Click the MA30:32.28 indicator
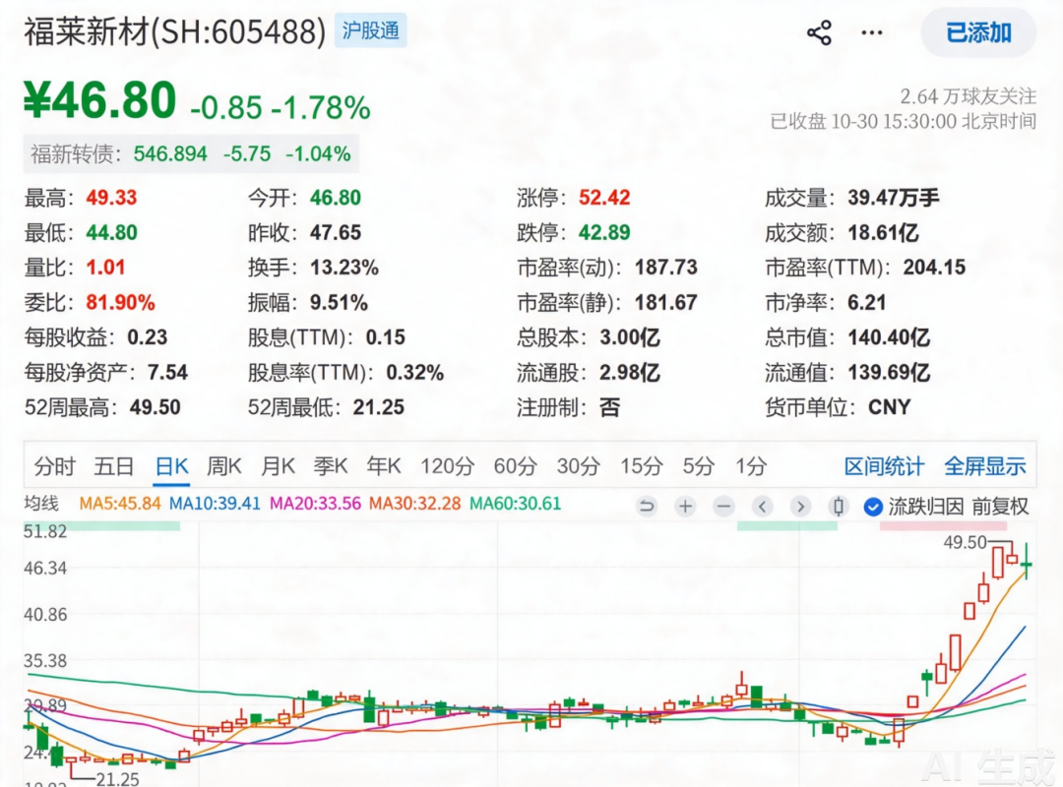 tap(415, 504)
